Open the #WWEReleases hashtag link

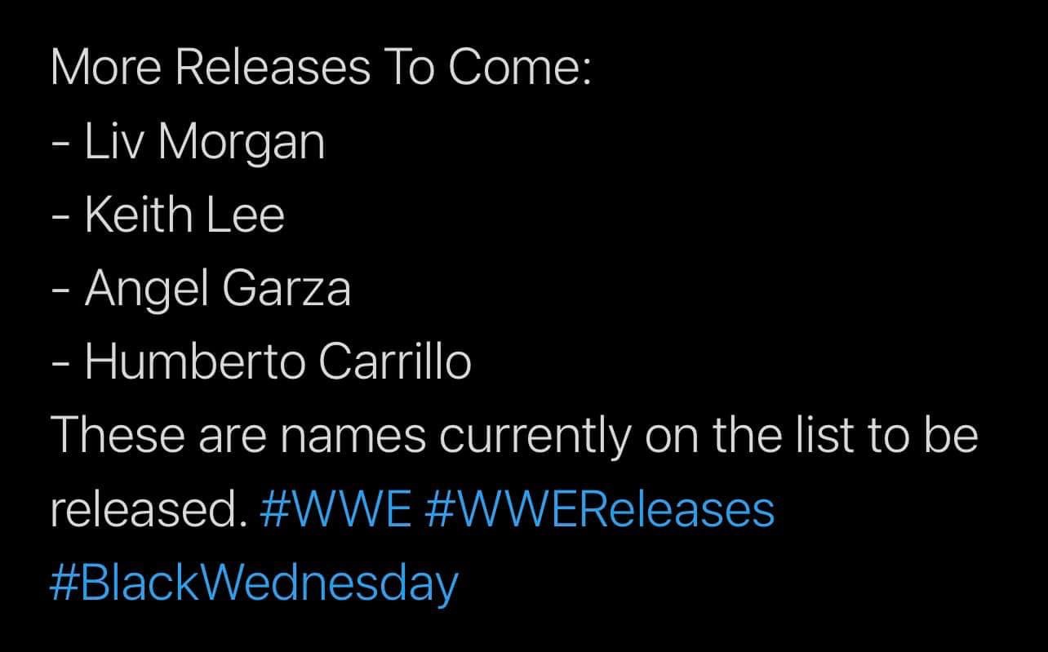600,510
